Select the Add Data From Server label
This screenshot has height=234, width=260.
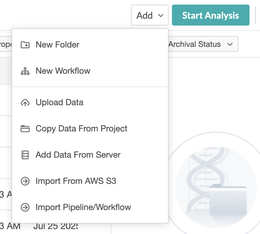click(78, 155)
